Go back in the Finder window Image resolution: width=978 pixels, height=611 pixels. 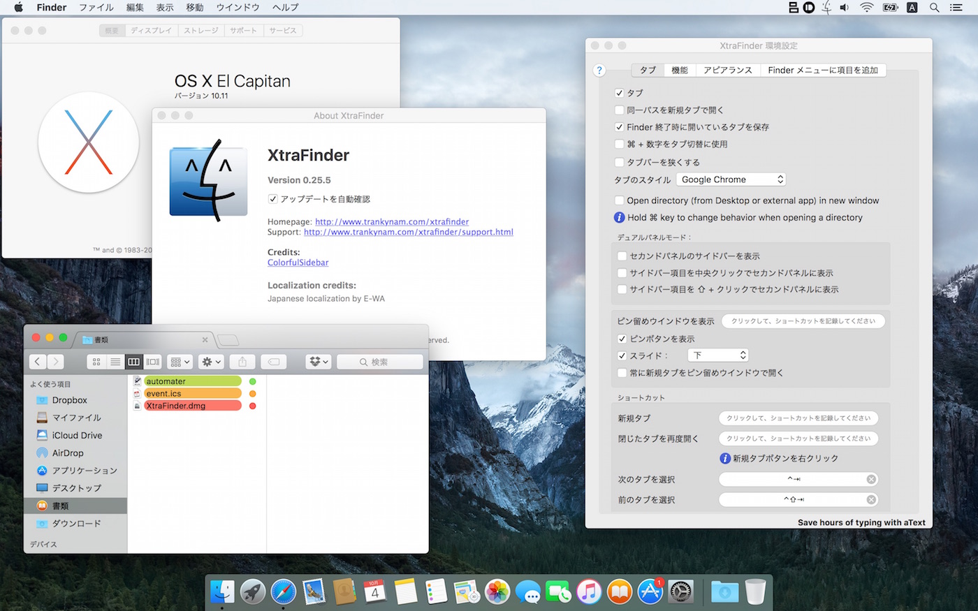pos(38,362)
